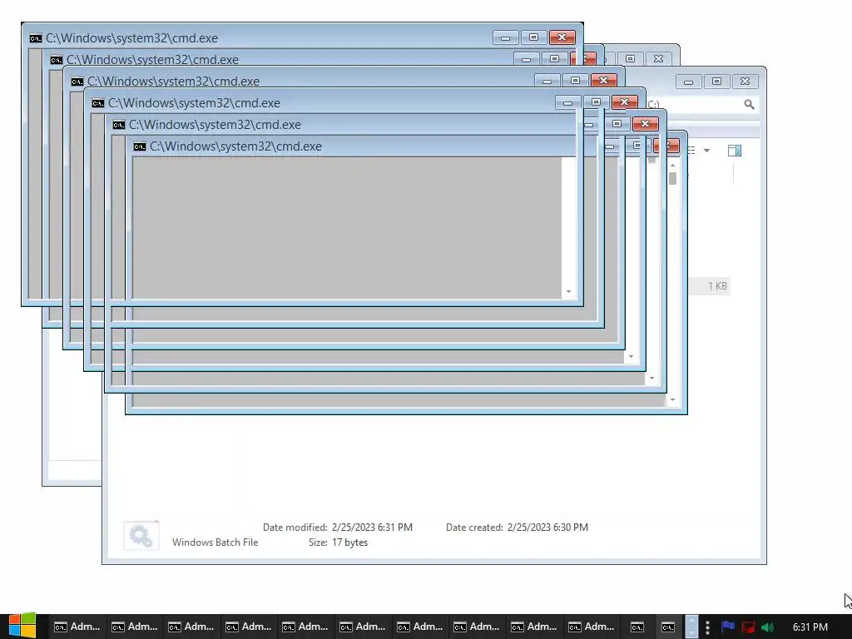
Task: Open the Action Center flag tray icon
Action: tap(728, 627)
